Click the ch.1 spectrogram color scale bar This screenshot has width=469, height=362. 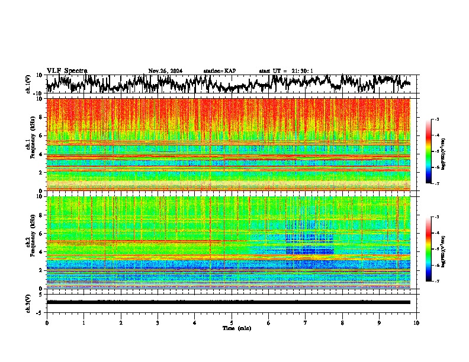click(x=429, y=151)
